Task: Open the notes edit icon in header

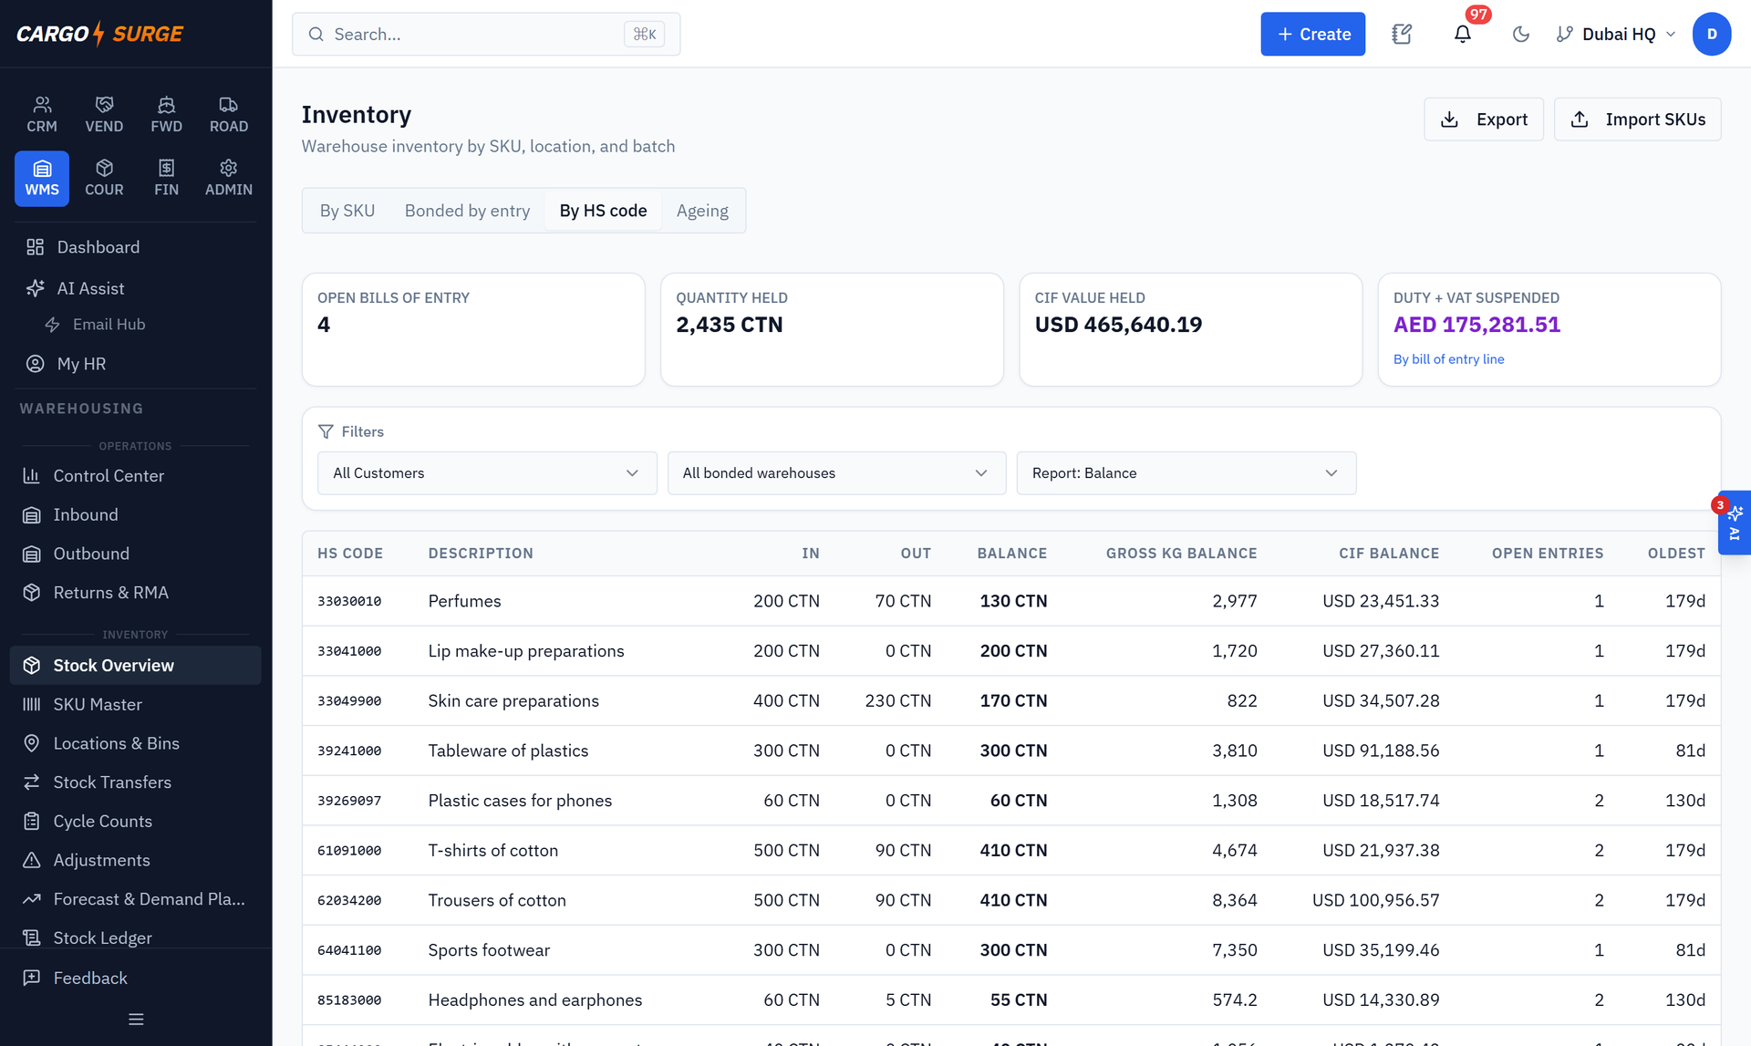Action: tap(1402, 34)
